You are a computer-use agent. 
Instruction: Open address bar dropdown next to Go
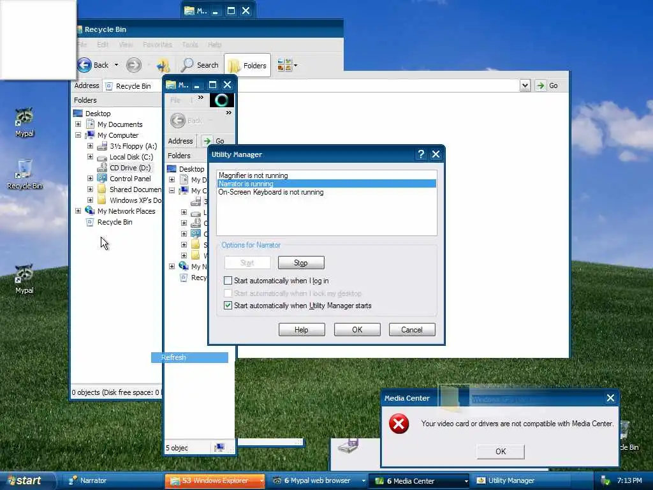pyautogui.click(x=525, y=85)
